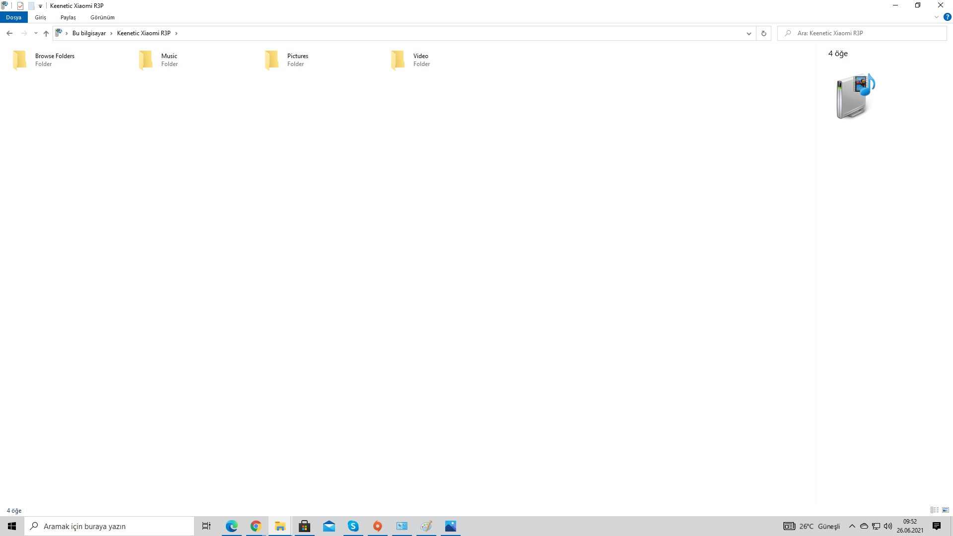Expand chevron after Bu bilgisayar in breadcrumb
953x536 pixels.
click(111, 33)
